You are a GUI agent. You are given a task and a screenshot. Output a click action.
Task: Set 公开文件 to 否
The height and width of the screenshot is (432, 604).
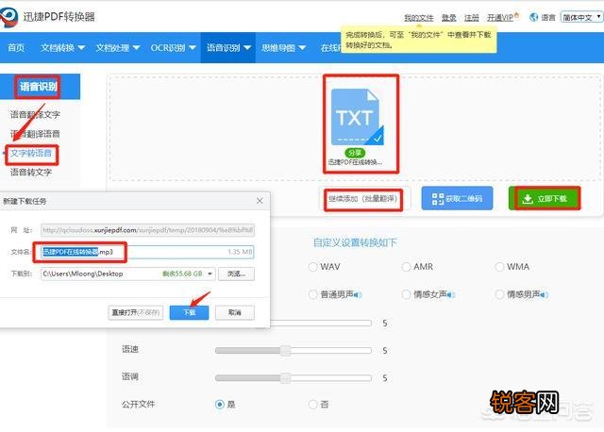pos(313,405)
